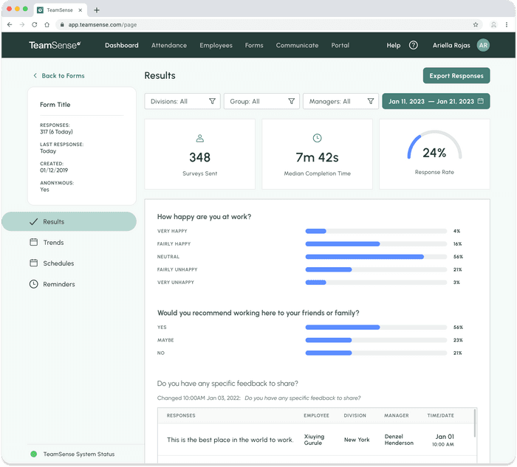Open the Attendance menu
The height and width of the screenshot is (467, 517).
point(169,45)
